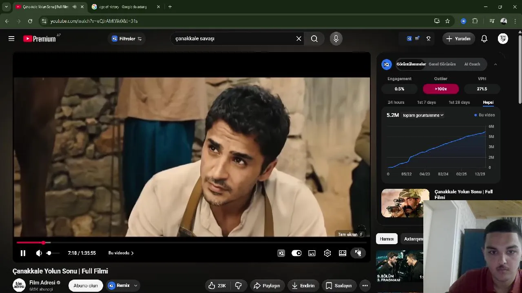Open the Filtreler filter options
522x293 pixels.
click(127, 39)
